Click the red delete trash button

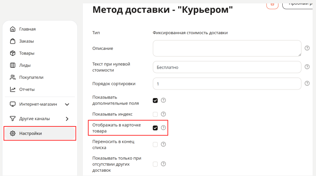pos(272,6)
